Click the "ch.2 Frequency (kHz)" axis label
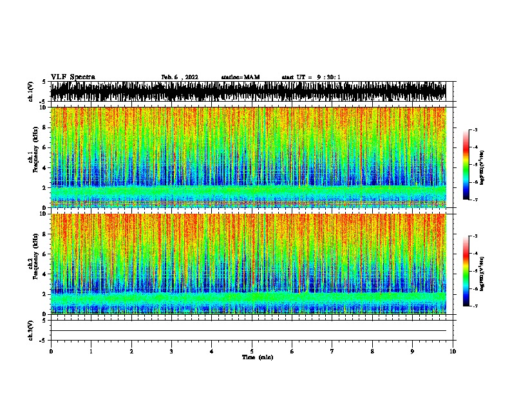The width and height of the screenshot is (510, 394). coord(33,256)
